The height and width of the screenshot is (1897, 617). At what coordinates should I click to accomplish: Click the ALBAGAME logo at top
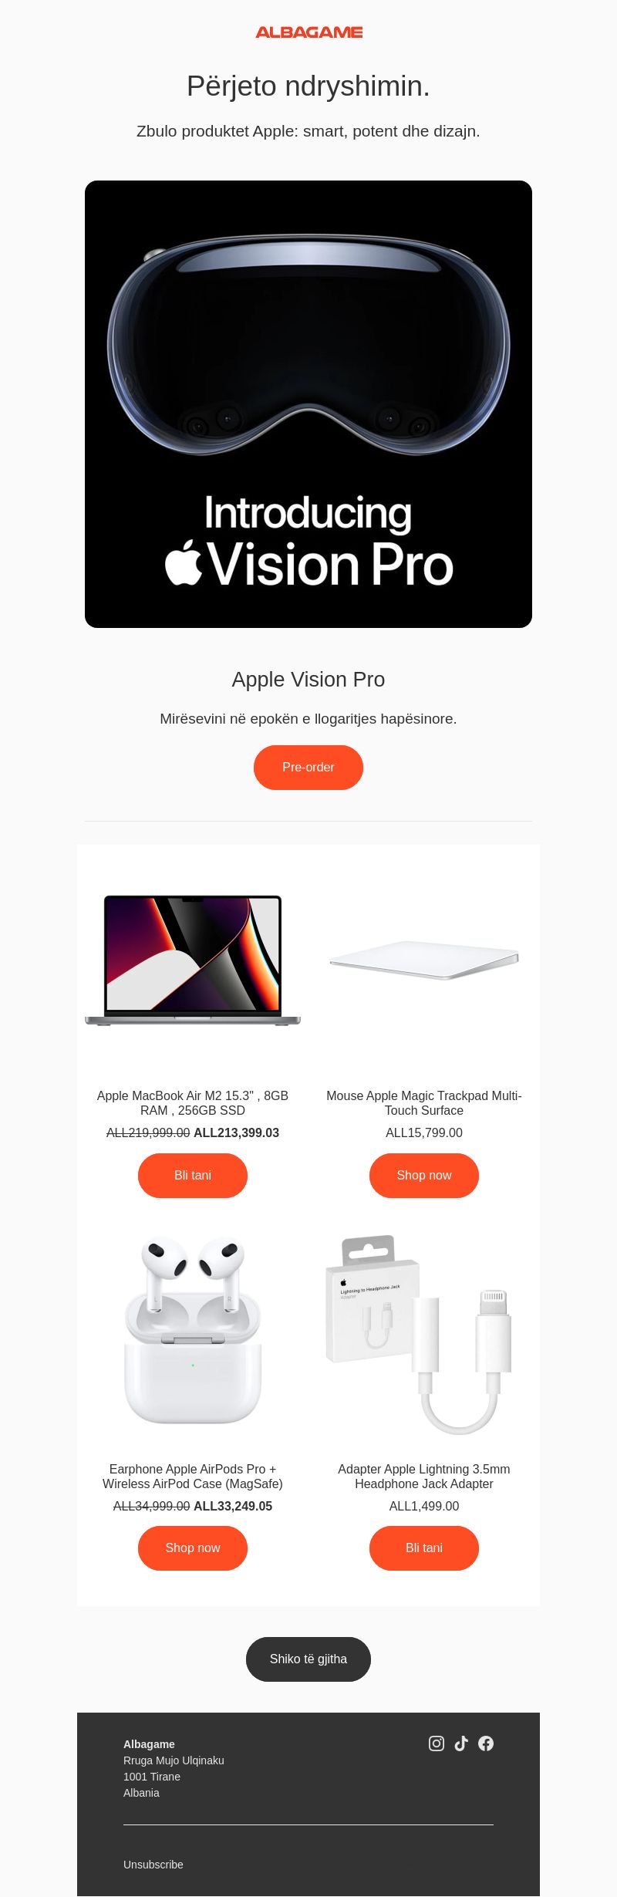pos(308,32)
